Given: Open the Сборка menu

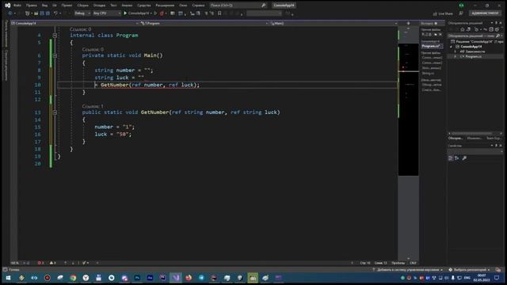Looking at the screenshot, I should click(82, 6).
